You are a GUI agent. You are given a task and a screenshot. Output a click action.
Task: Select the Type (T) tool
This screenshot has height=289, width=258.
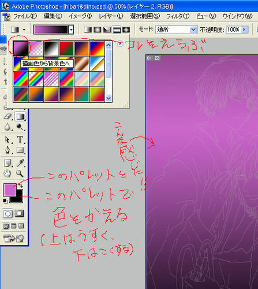pyautogui.click(x=20, y=139)
